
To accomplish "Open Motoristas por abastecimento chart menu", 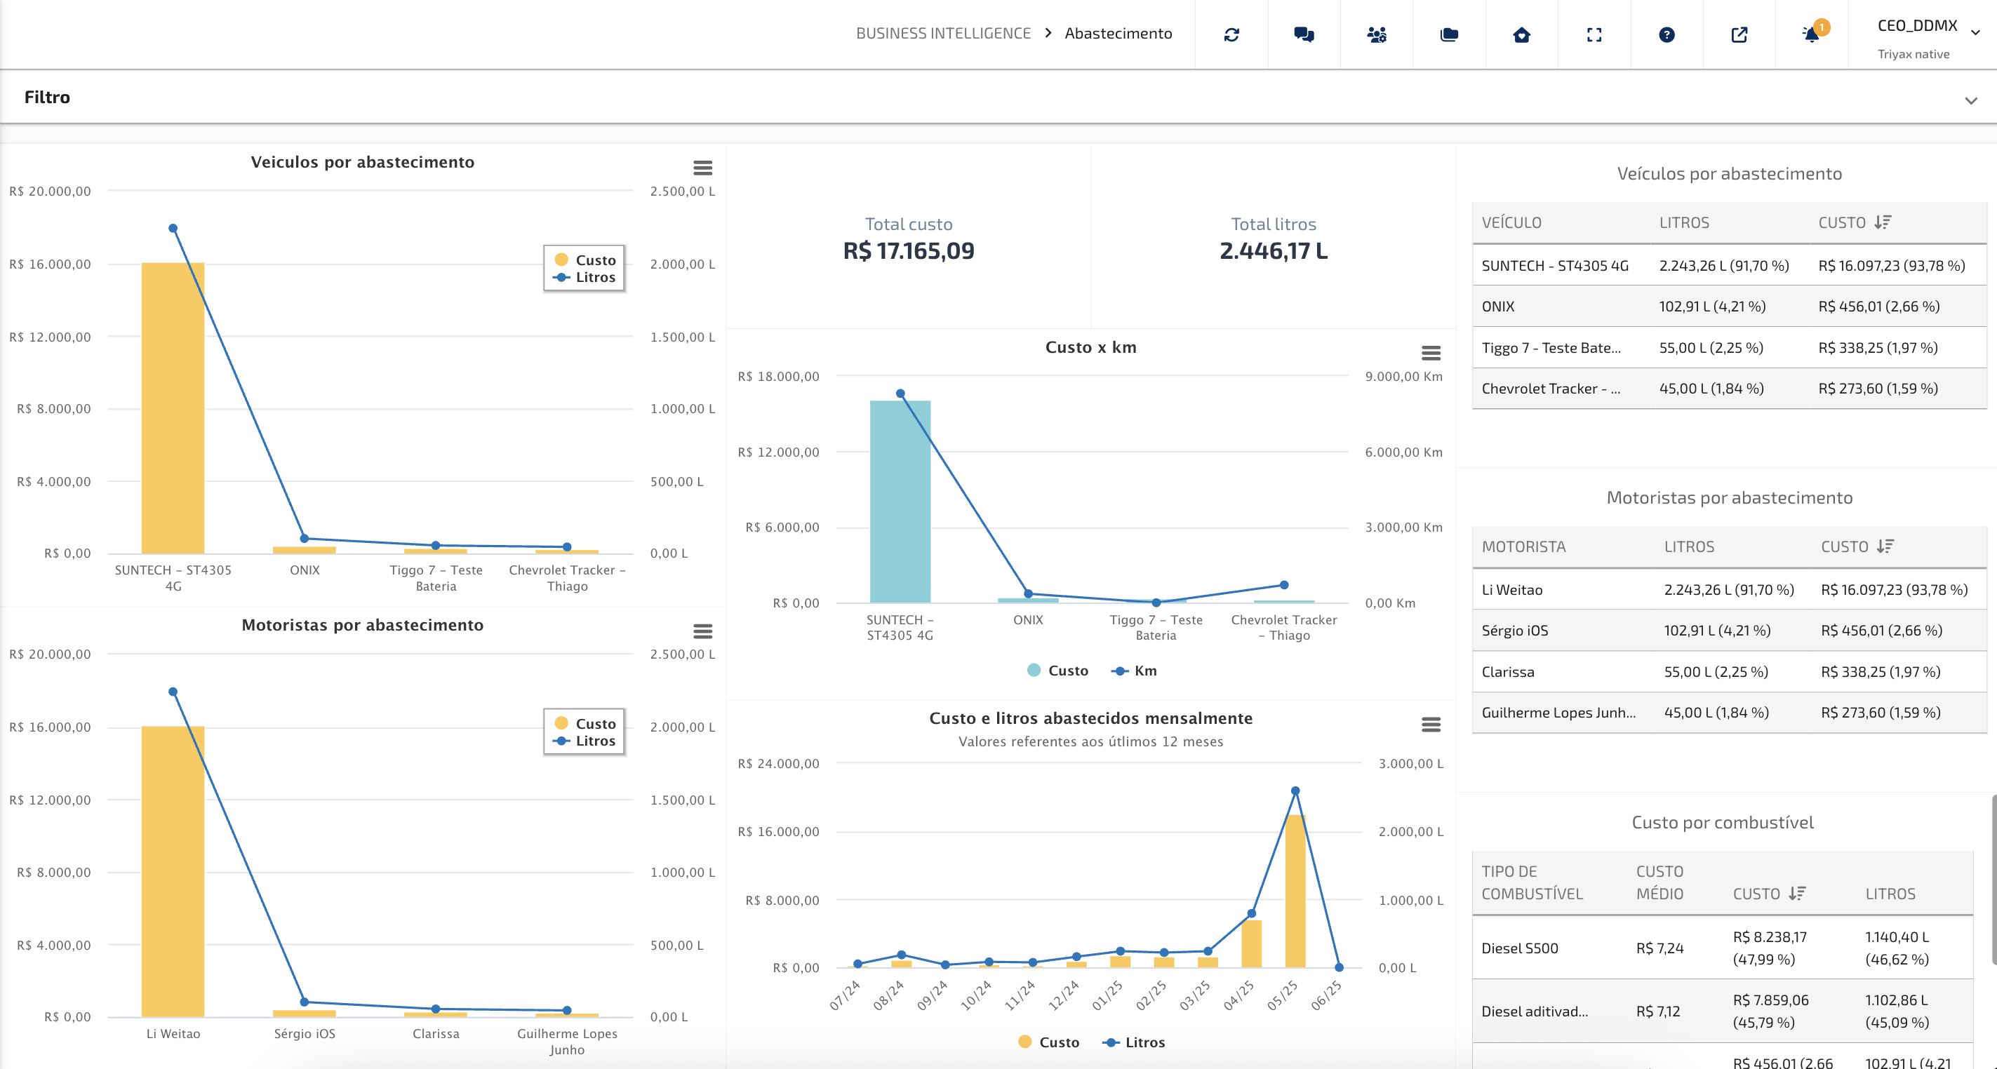I will [702, 632].
